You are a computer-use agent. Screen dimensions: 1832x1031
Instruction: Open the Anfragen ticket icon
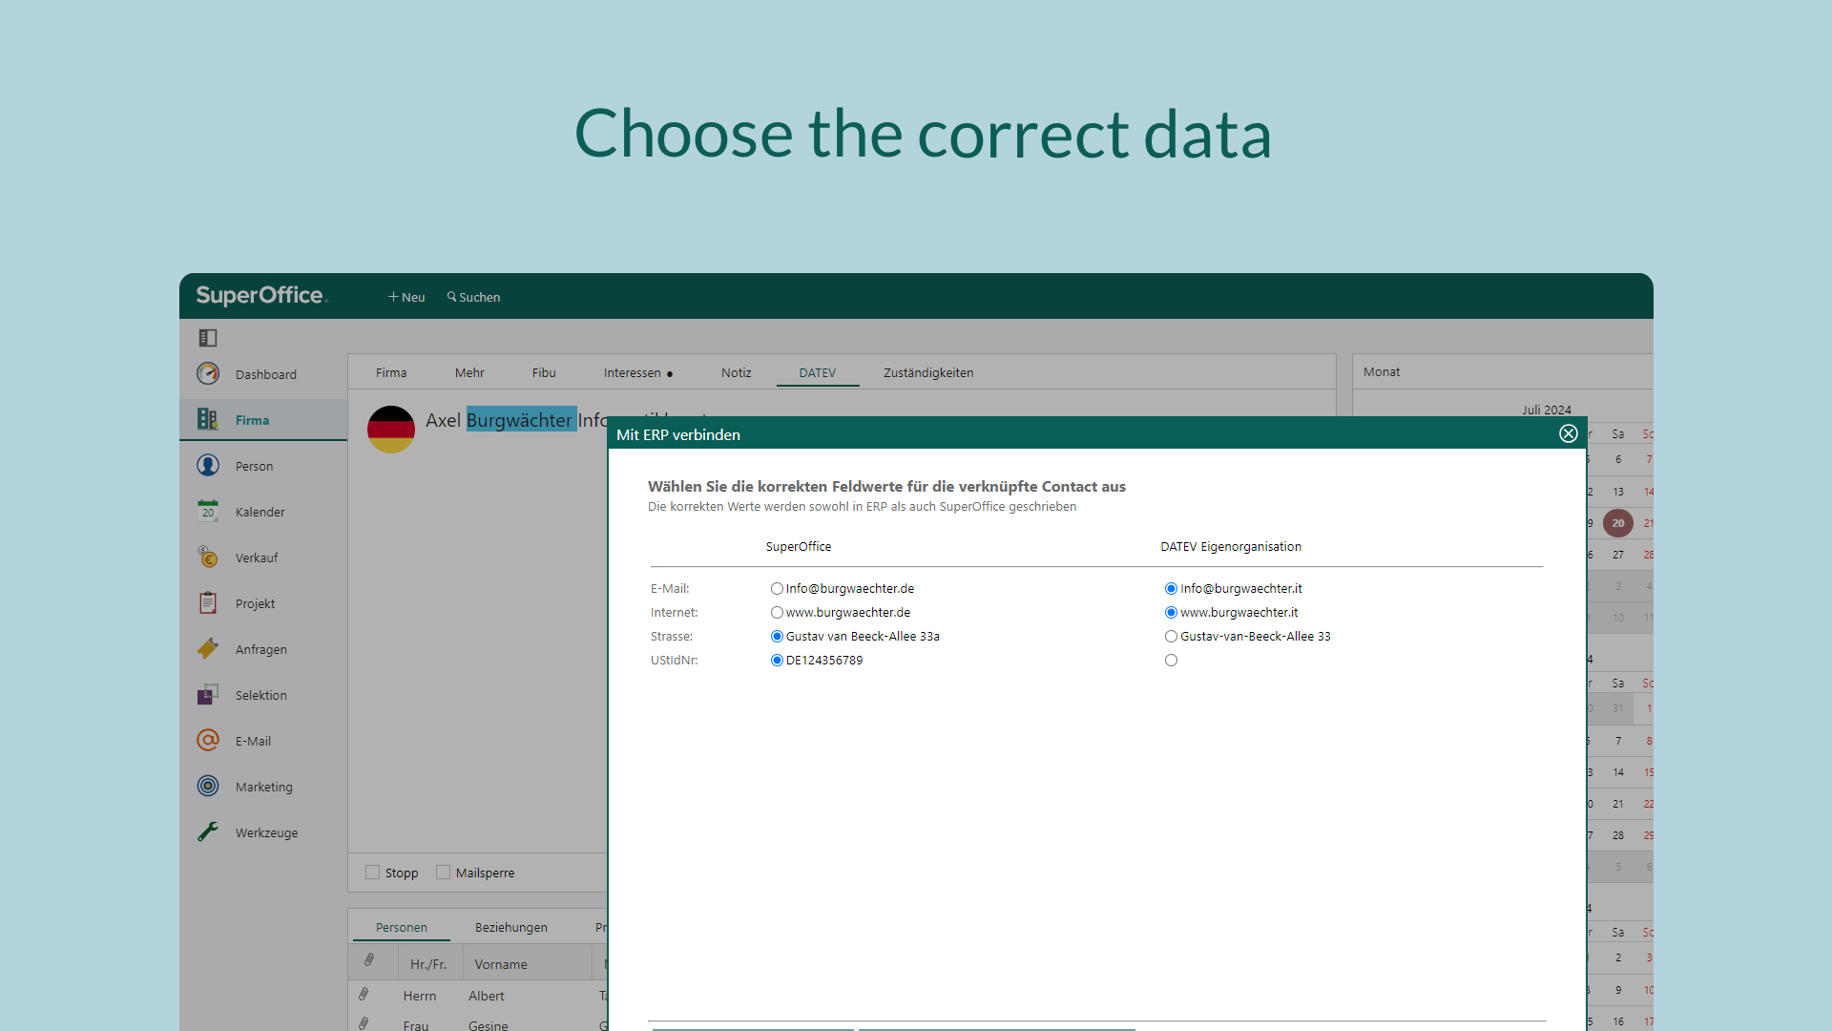(x=208, y=648)
